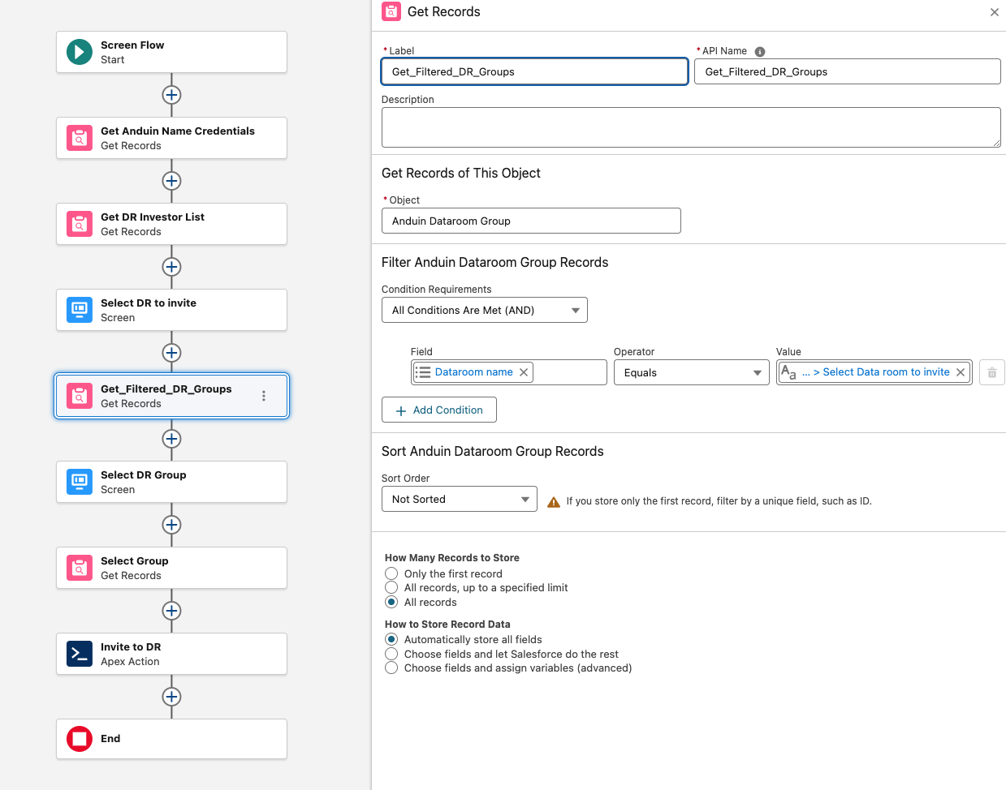Click the Get_Filtered_DR_Groups node icon
1006x790 pixels.
coord(79,396)
